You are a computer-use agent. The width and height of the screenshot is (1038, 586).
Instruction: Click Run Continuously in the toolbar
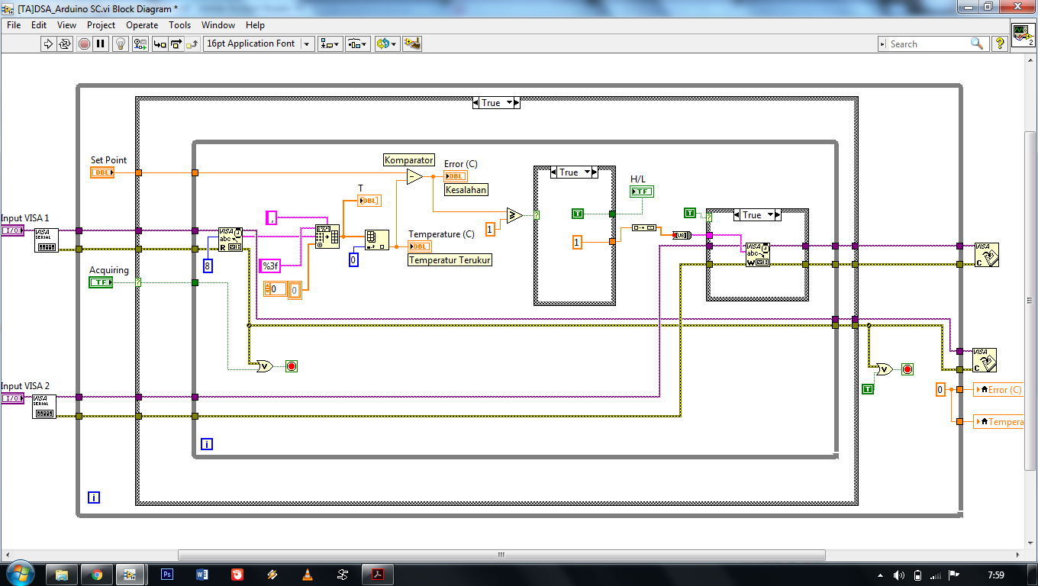point(65,43)
